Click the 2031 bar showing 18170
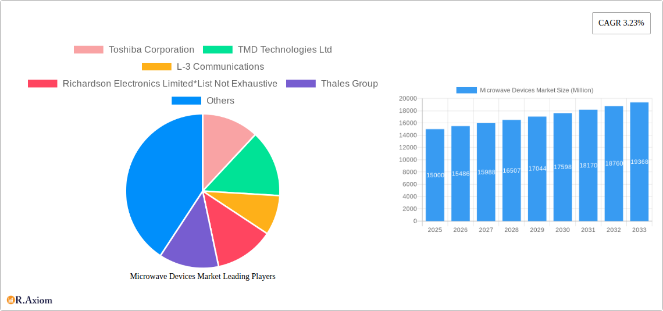663x311 pixels. (588, 165)
